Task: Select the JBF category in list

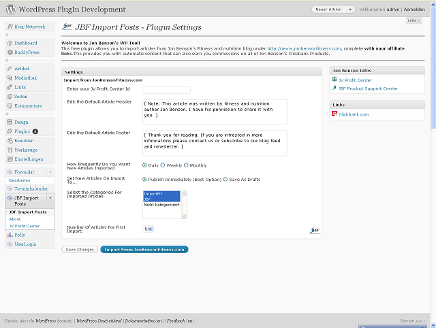Action: click(161, 199)
